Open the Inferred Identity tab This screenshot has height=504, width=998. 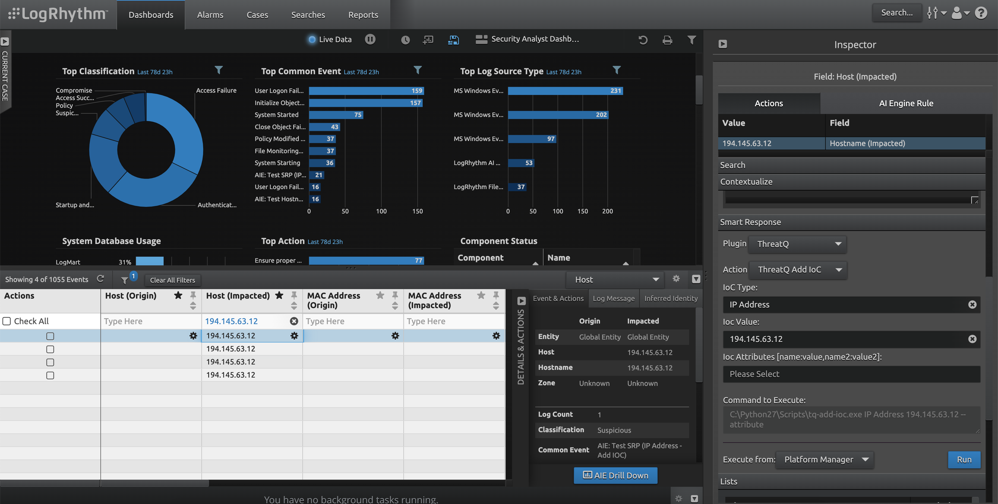coord(671,298)
